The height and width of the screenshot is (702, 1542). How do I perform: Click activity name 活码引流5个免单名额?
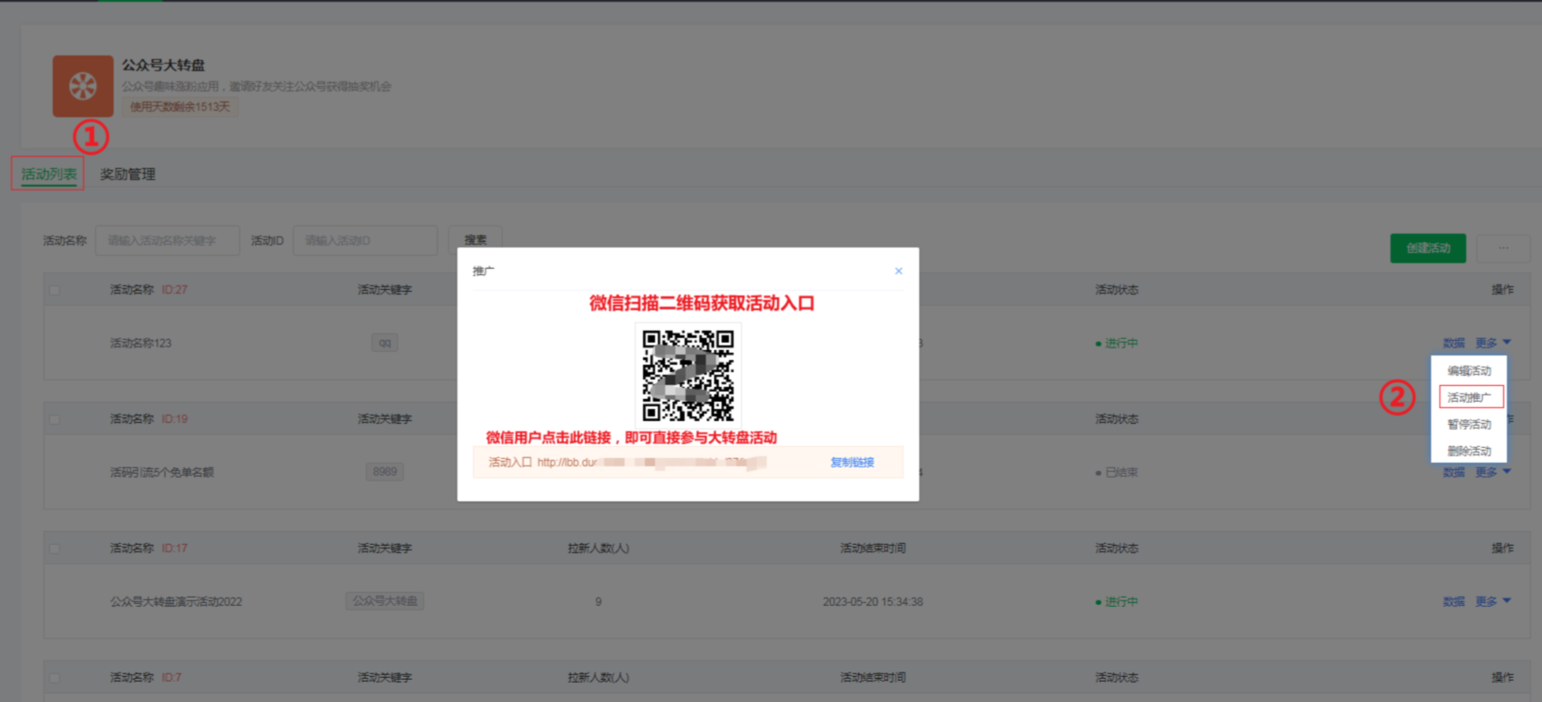[x=162, y=472]
